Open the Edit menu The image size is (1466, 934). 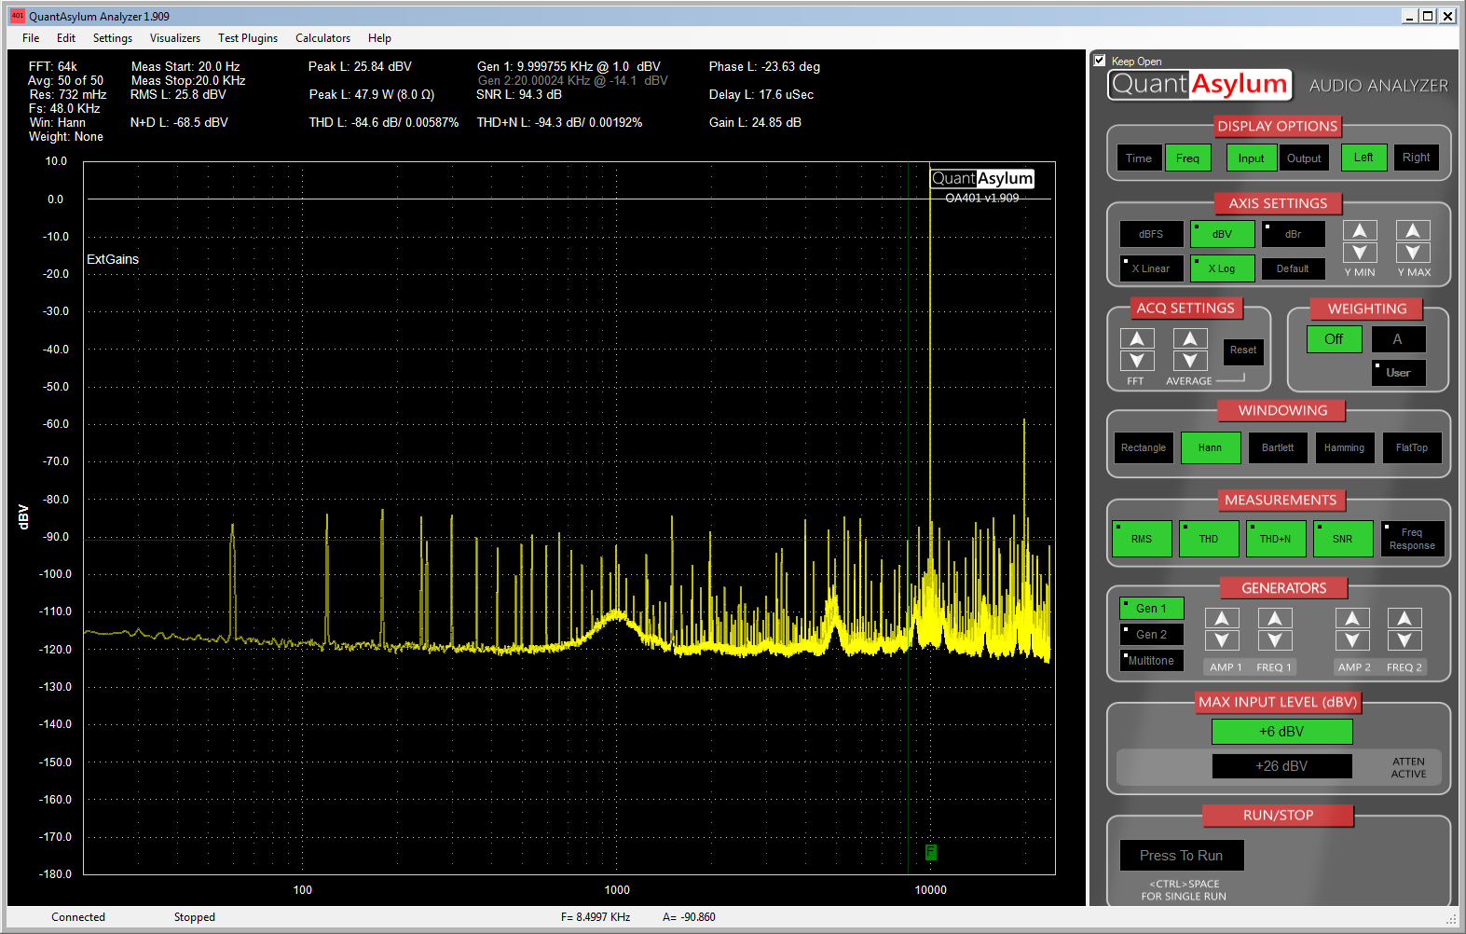coord(66,38)
